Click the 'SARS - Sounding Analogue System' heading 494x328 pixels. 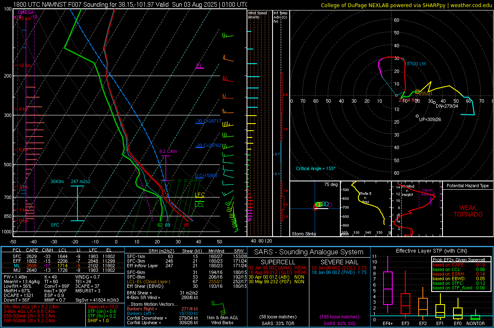(309, 252)
